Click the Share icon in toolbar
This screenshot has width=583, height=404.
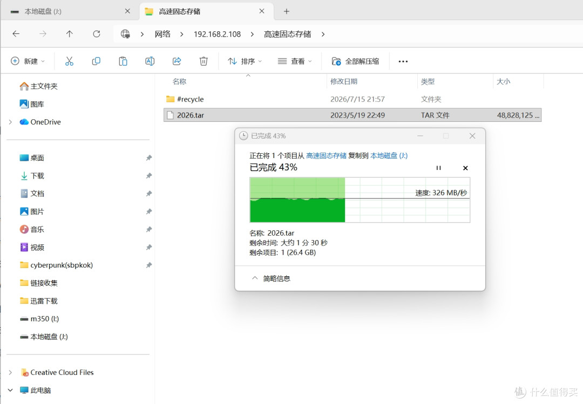[177, 61]
